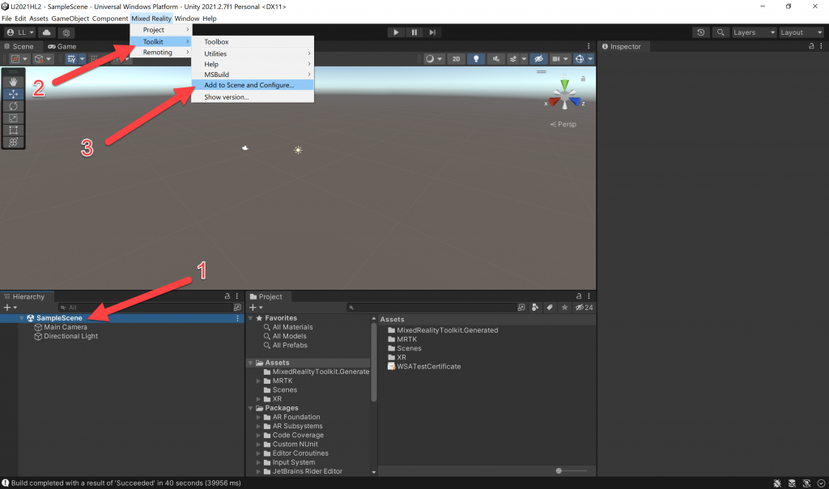Collapse the Favorites group
Viewport: 829px width, 489px height.
pos(251,318)
